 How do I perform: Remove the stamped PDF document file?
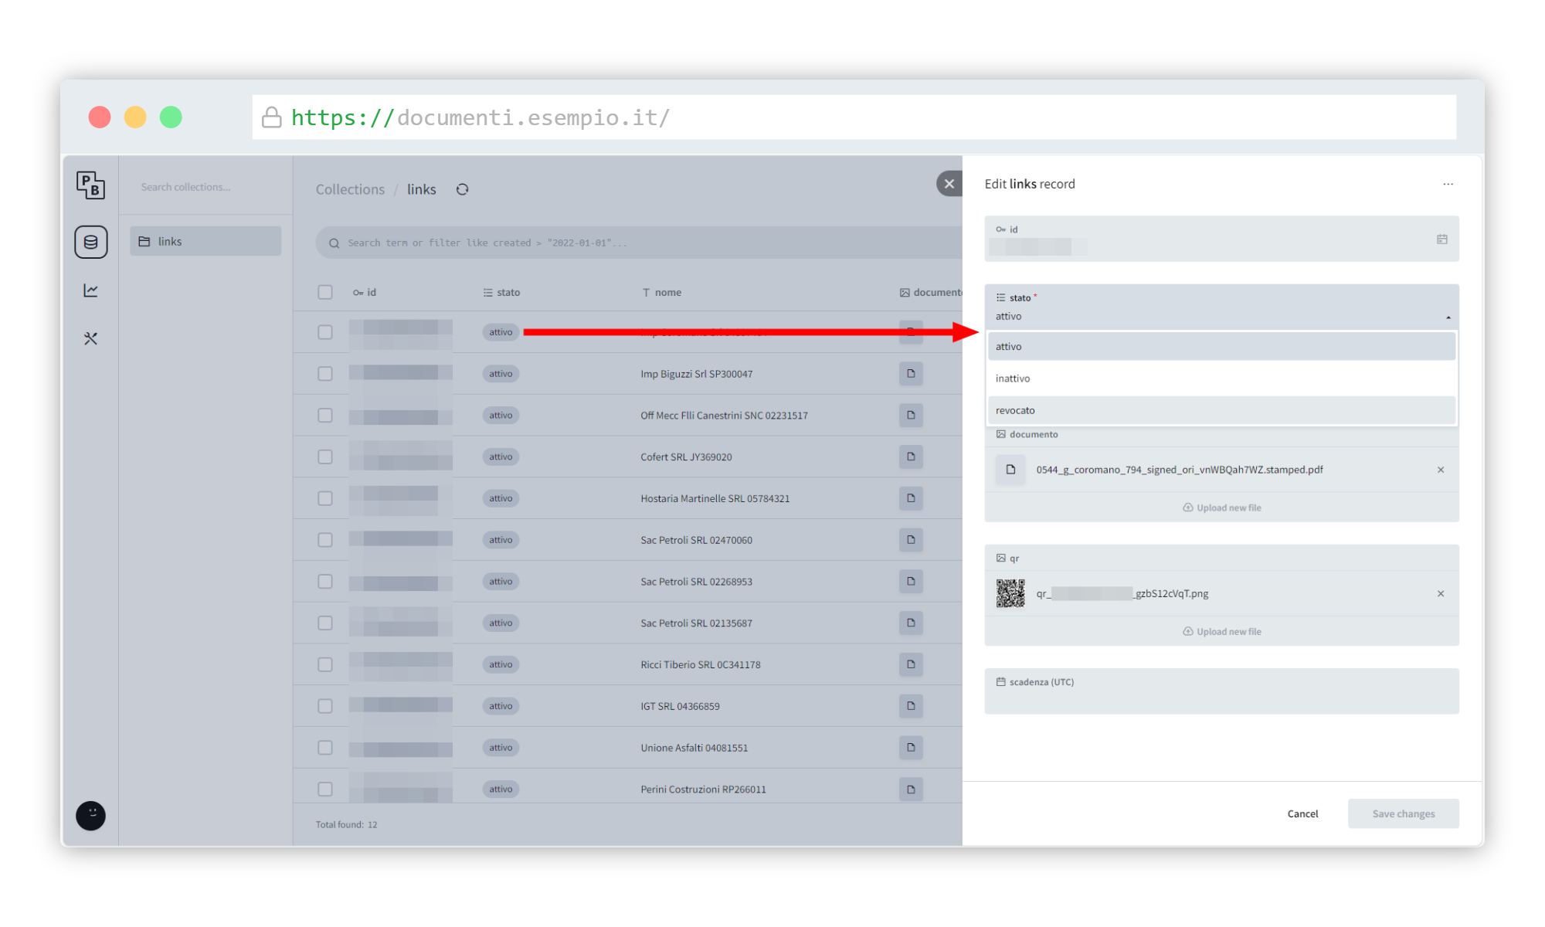pos(1440,470)
